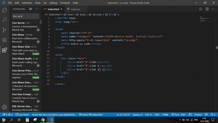
Task: Clear extensions search results icon
Action: pos(30,9)
